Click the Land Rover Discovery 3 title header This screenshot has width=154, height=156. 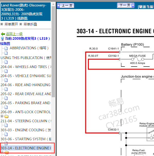pyautogui.click(x=25, y=12)
